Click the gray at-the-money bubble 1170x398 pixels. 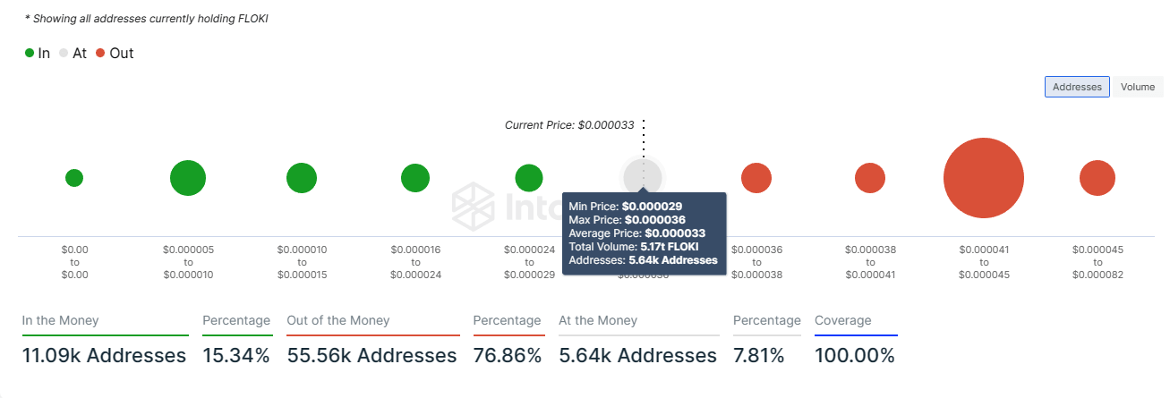(x=642, y=175)
